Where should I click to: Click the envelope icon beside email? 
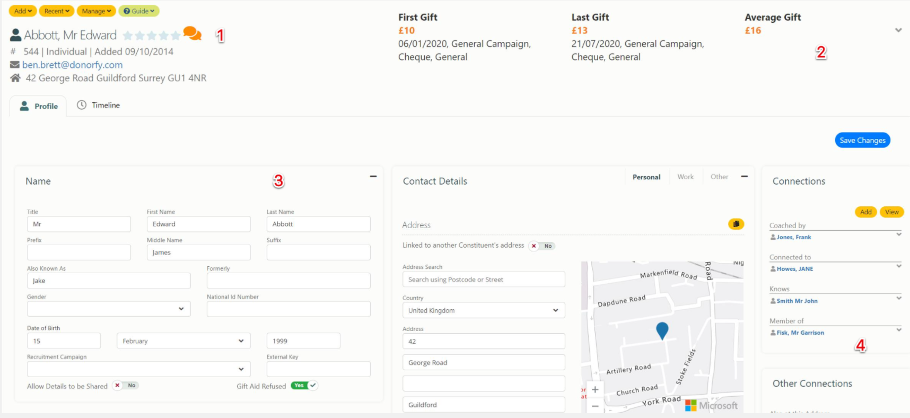(15, 65)
